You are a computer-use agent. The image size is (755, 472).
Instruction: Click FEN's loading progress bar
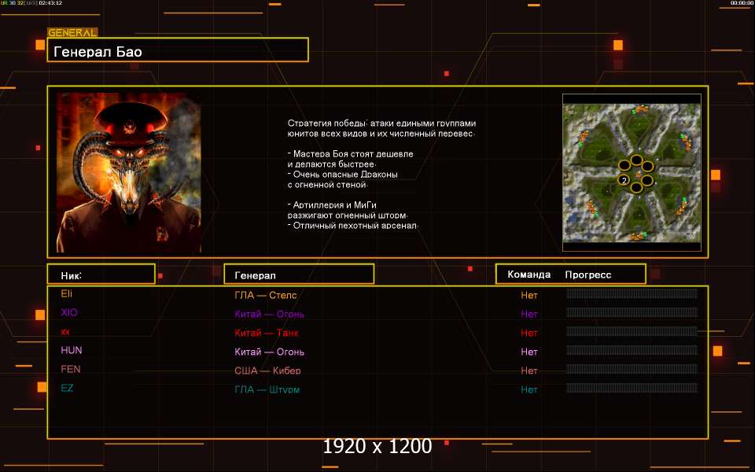pyautogui.click(x=632, y=369)
